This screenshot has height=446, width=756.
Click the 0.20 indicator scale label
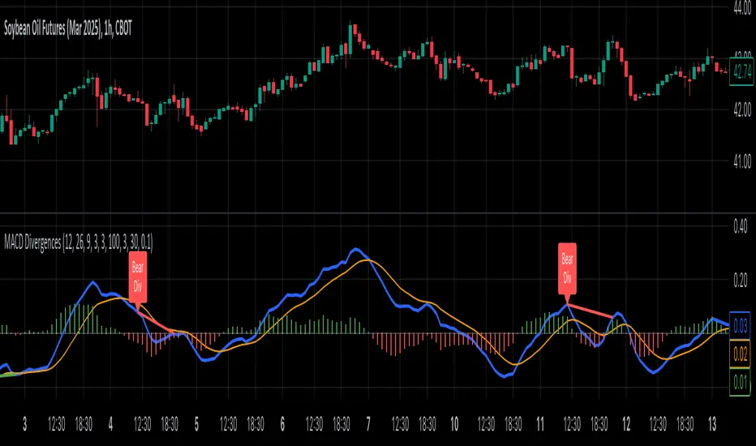tap(740, 280)
